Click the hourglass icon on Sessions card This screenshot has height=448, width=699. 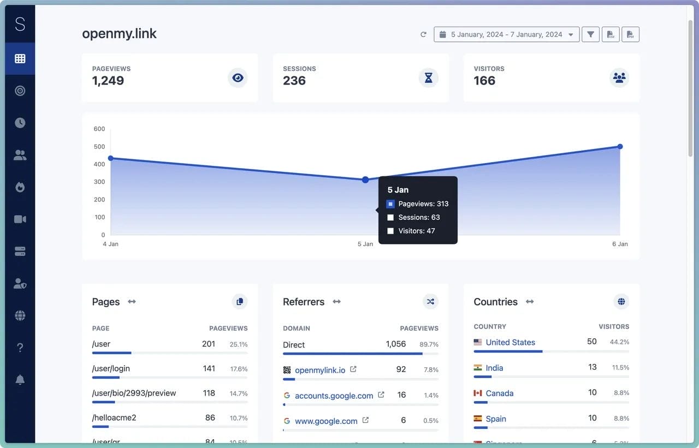[x=429, y=78]
